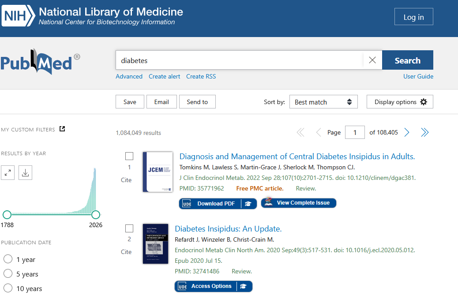This screenshot has width=458, height=295.
Task: Select the 5 years publication date filter
Action: 8,274
